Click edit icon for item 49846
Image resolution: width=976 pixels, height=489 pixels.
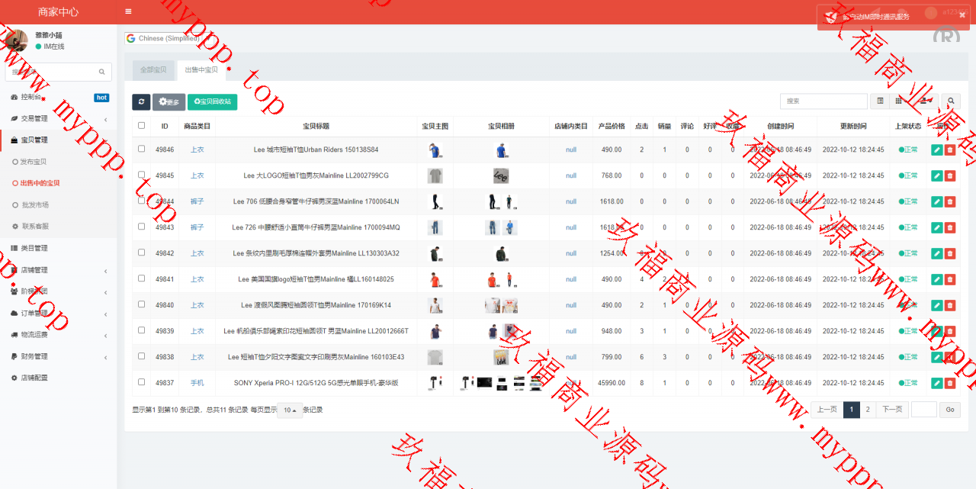[936, 150]
